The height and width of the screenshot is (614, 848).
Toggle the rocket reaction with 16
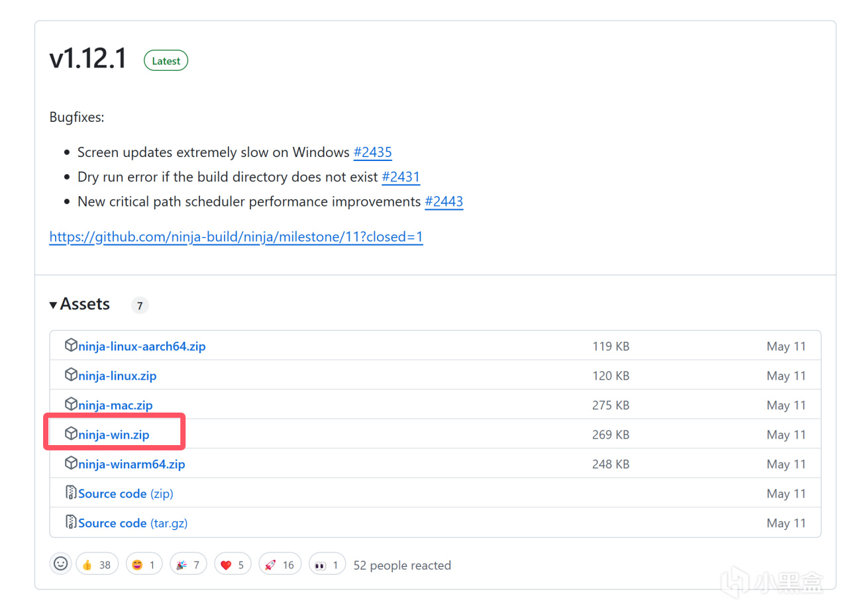tap(280, 564)
